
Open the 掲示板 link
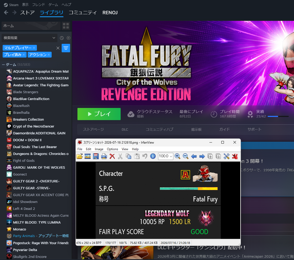coord(196,129)
